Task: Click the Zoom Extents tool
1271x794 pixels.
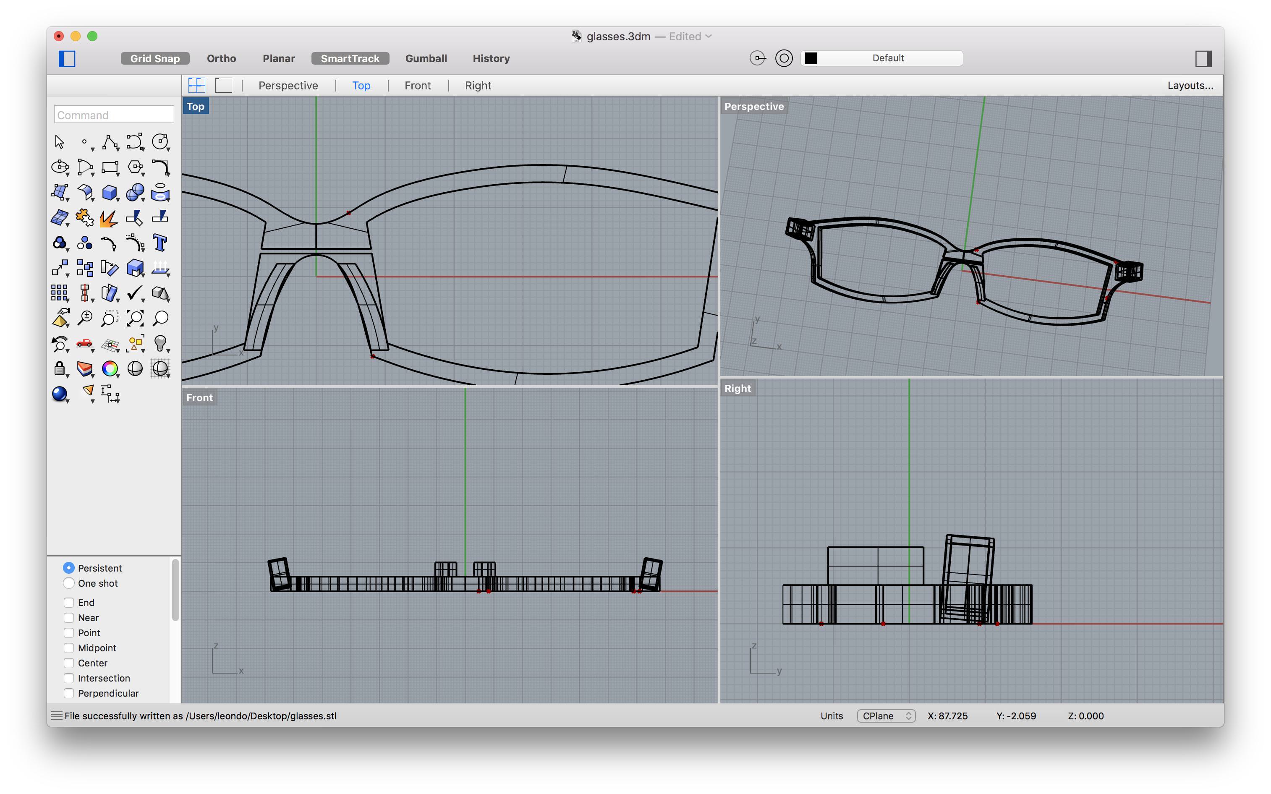Action: [134, 318]
